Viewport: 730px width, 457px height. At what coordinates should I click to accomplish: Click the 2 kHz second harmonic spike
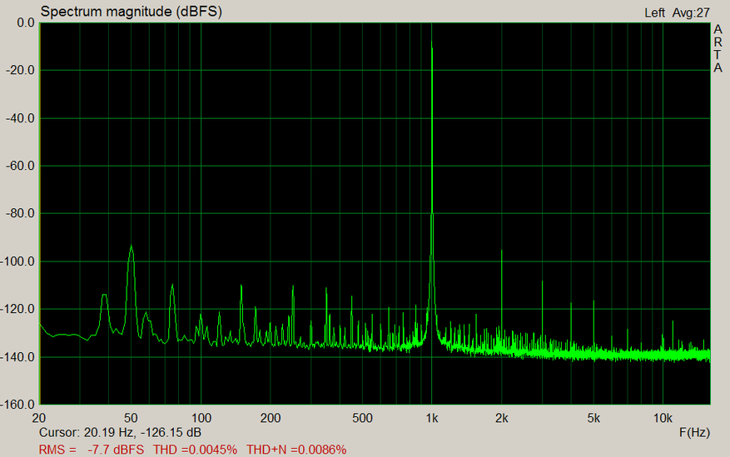pyautogui.click(x=501, y=252)
